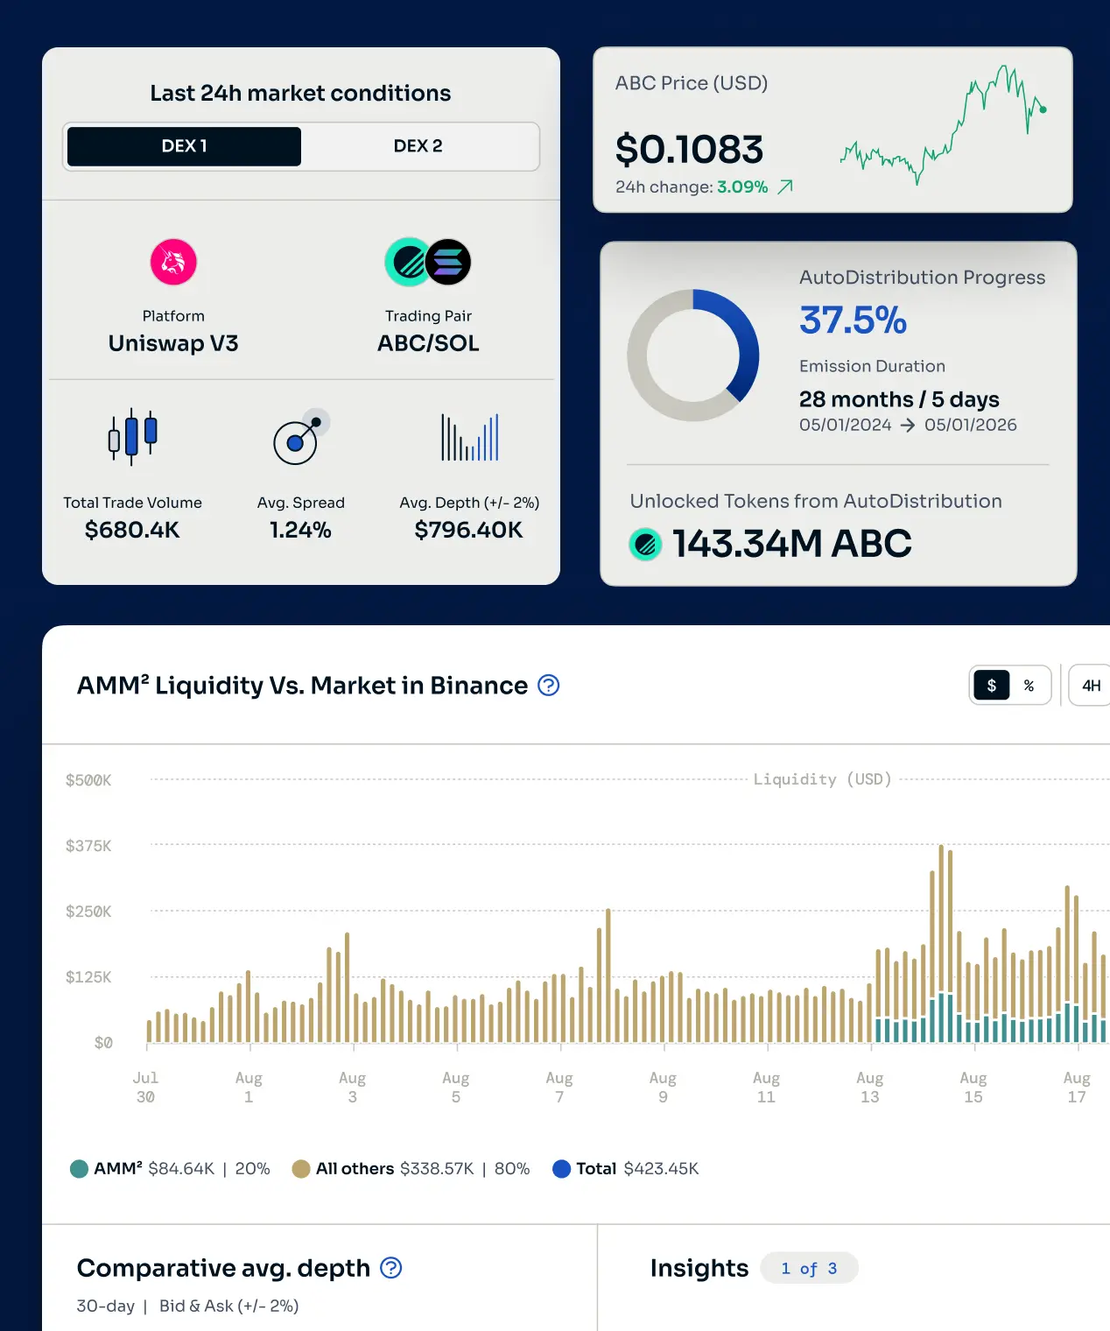
Task: Open help icon beside AMM² Liquidity title
Action: (549, 685)
